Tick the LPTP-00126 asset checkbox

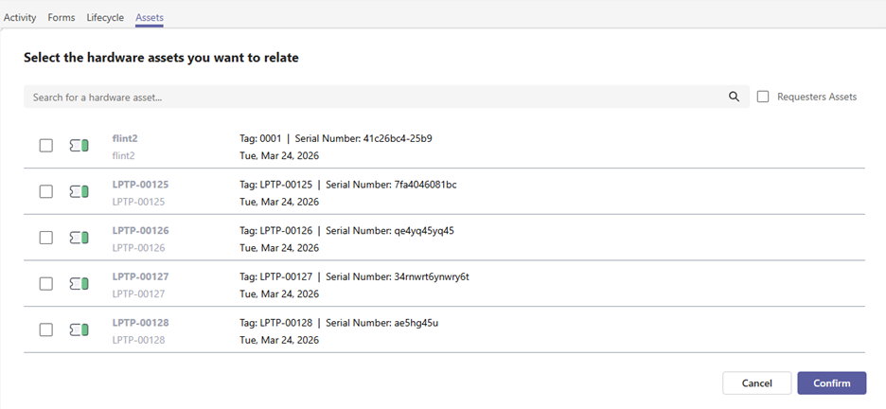coord(45,238)
